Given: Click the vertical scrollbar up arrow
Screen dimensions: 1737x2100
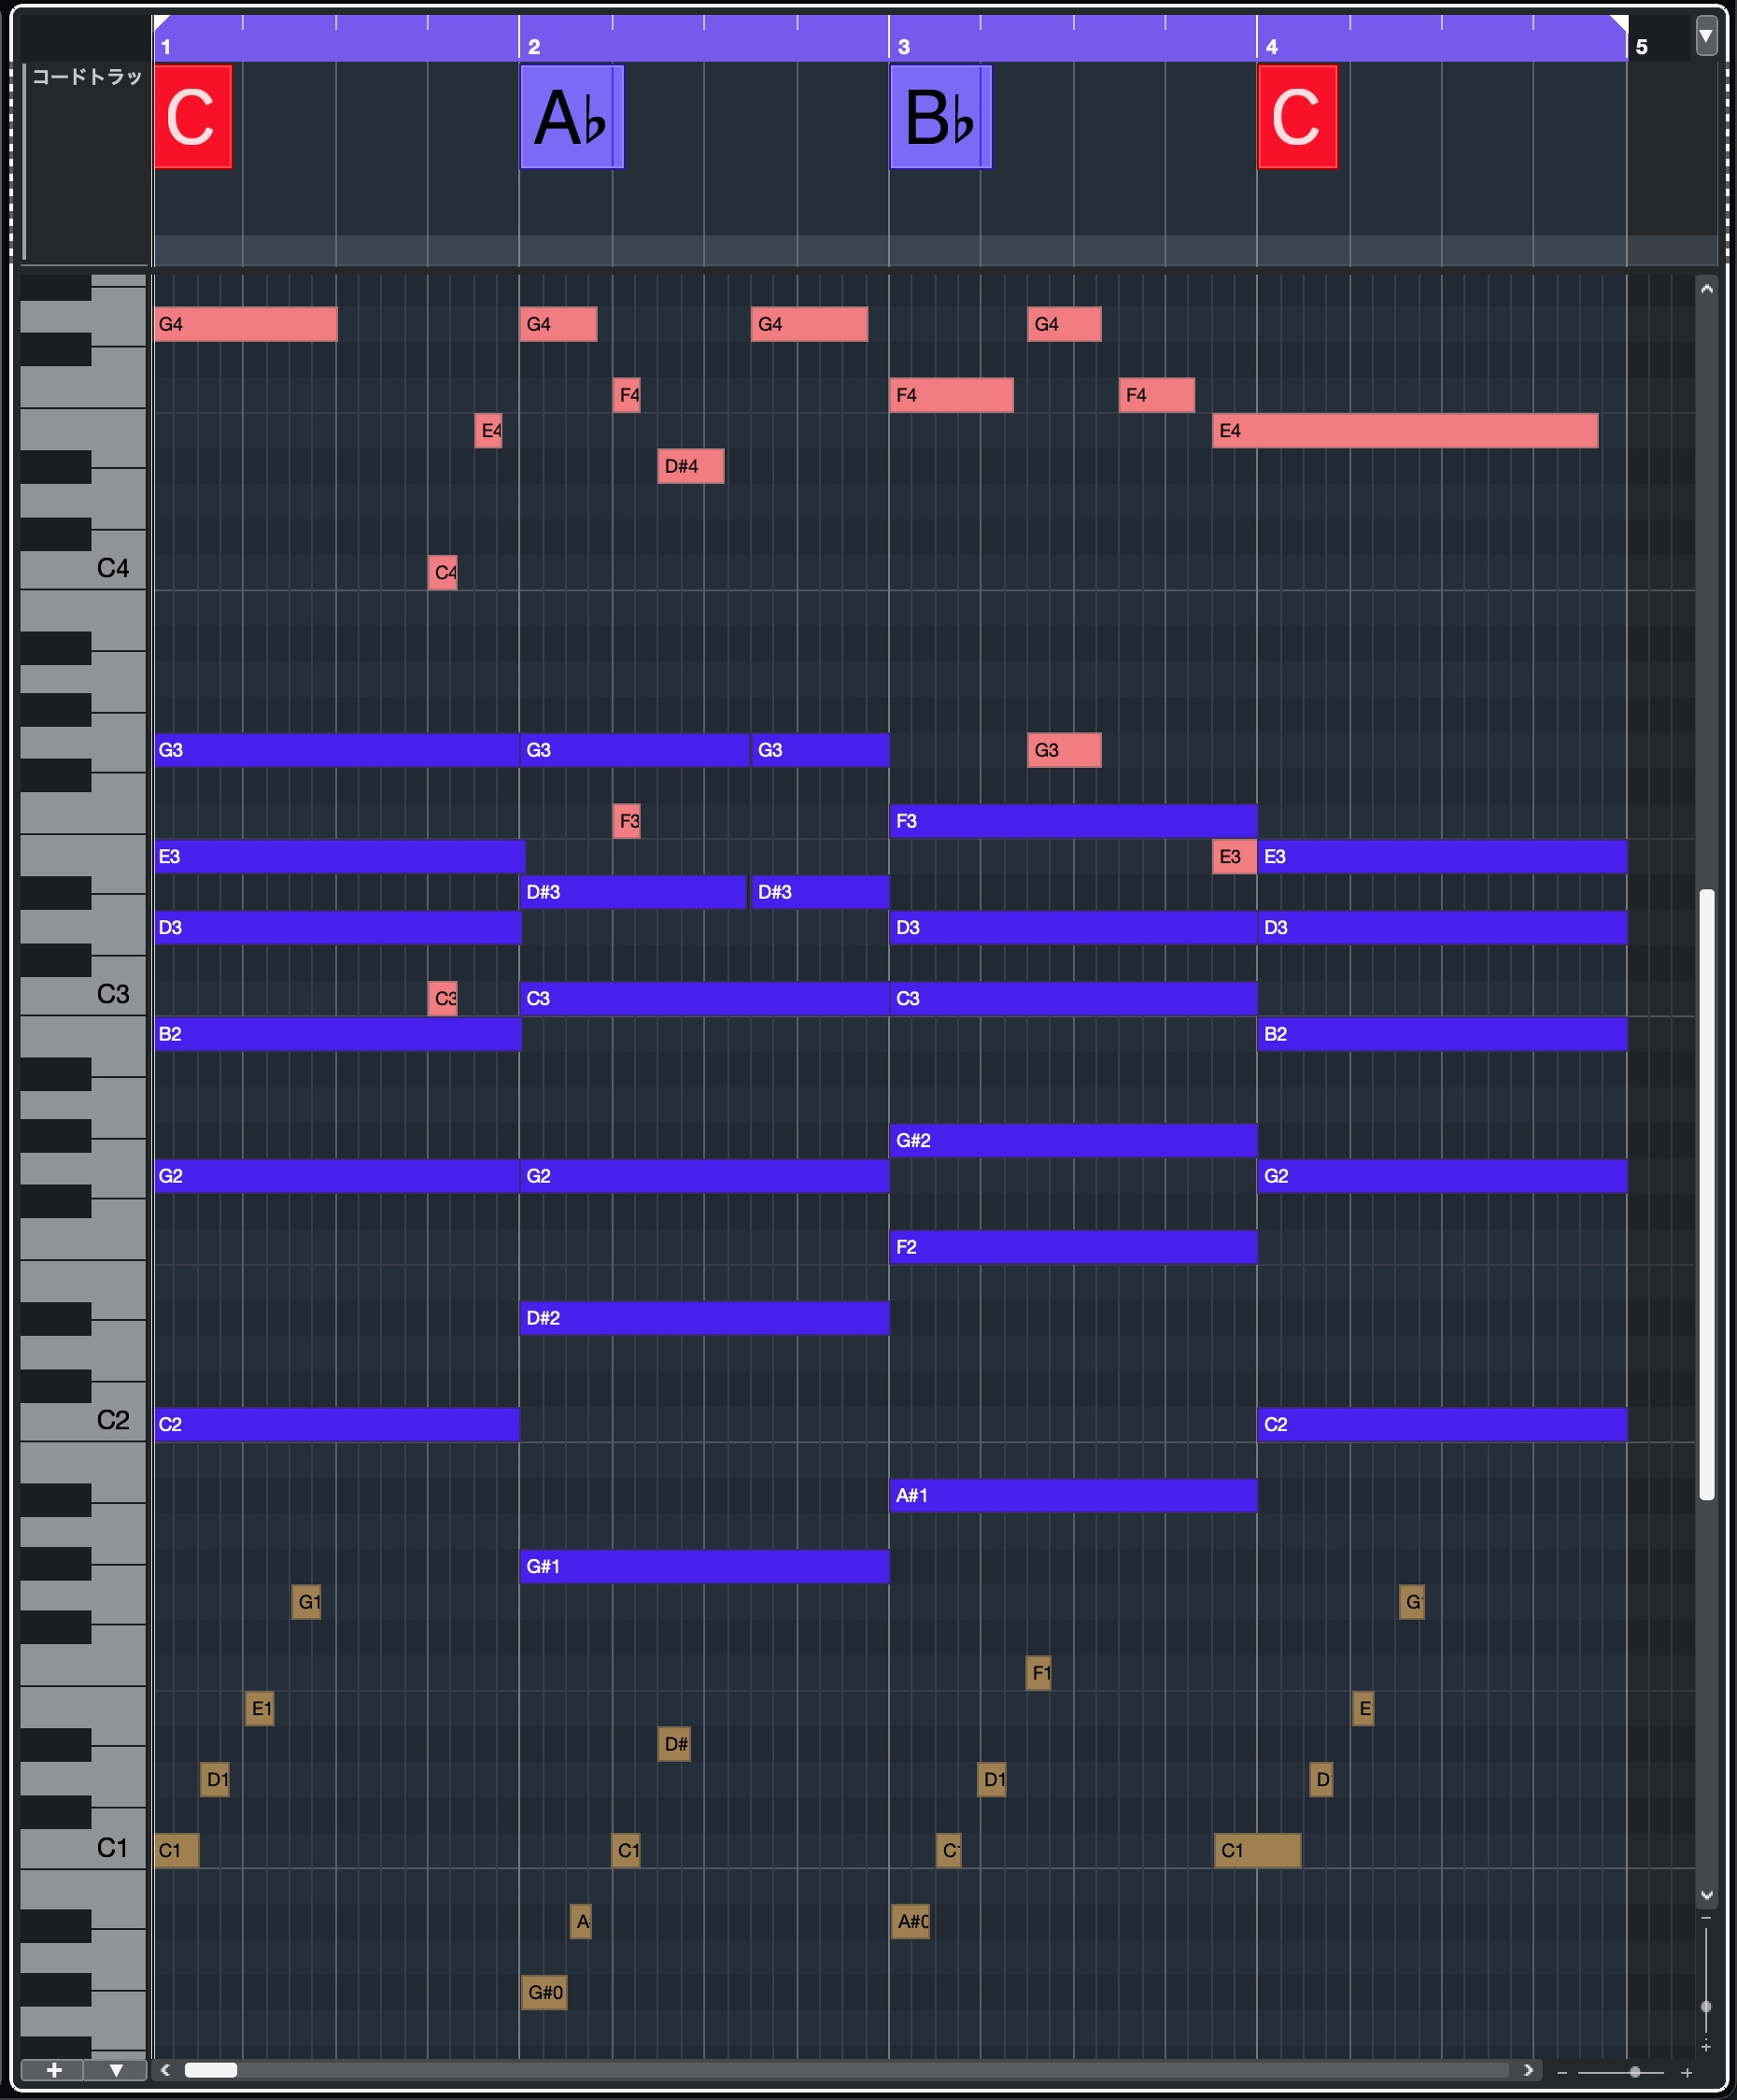Looking at the screenshot, I should tap(1707, 289).
